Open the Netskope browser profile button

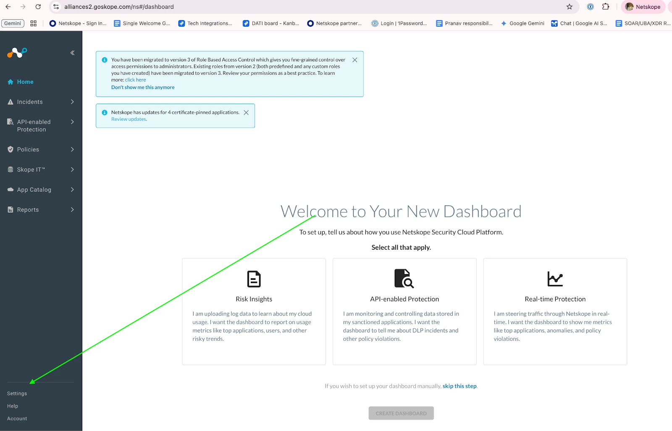[x=643, y=7]
